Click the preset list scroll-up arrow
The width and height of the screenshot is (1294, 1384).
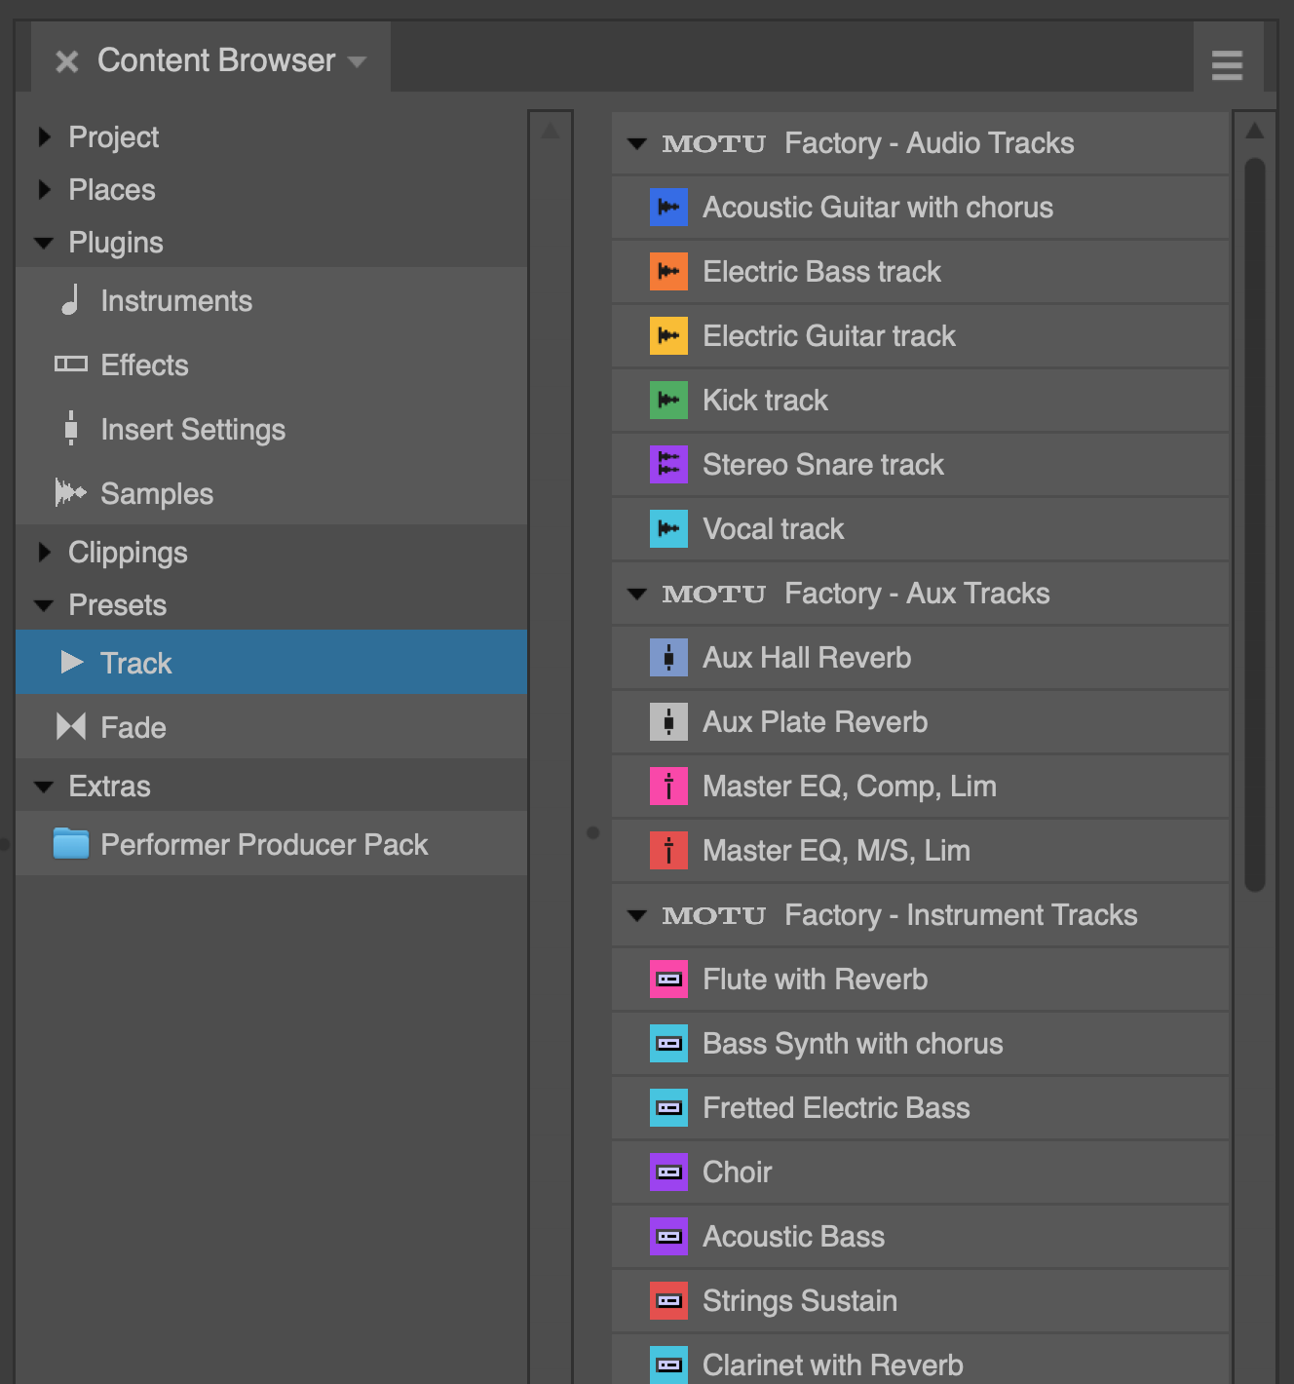[x=1255, y=130]
